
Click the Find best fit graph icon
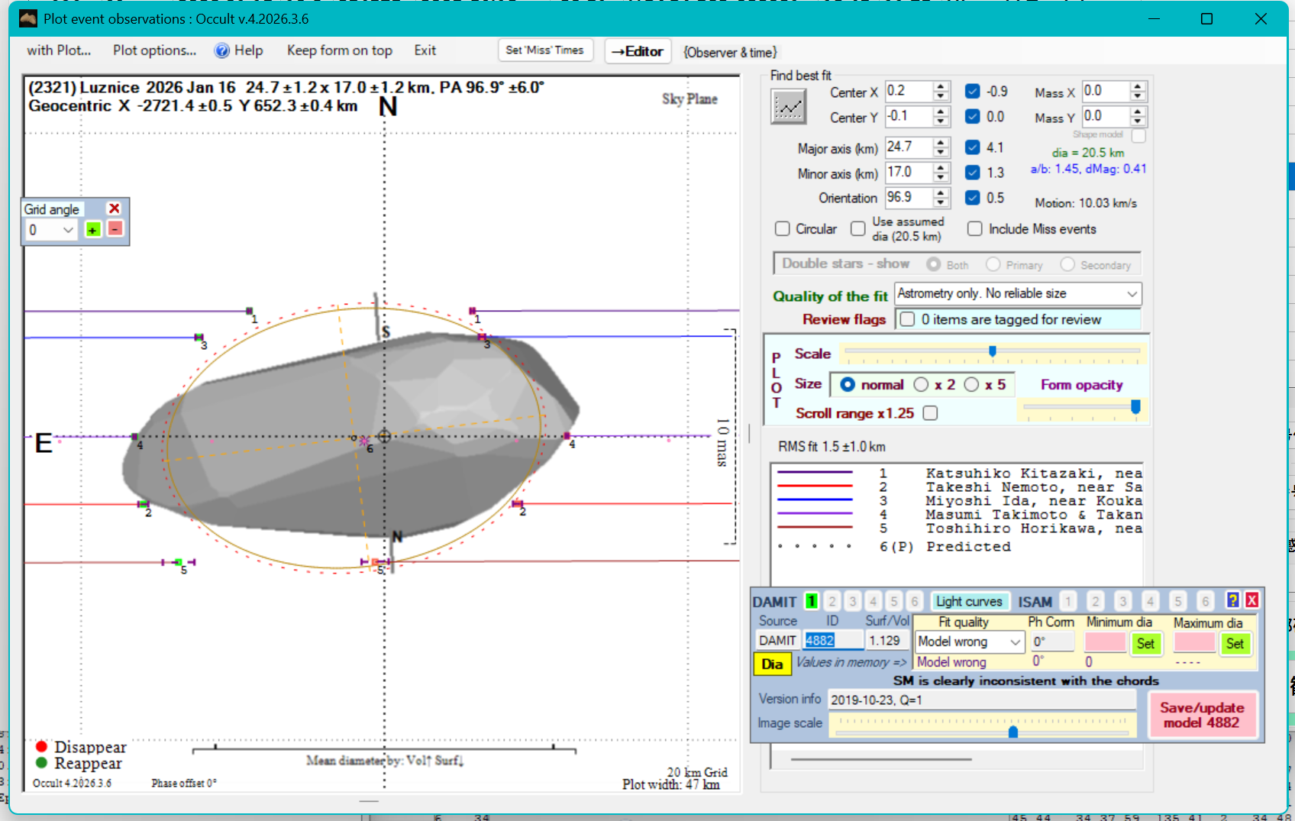788,107
